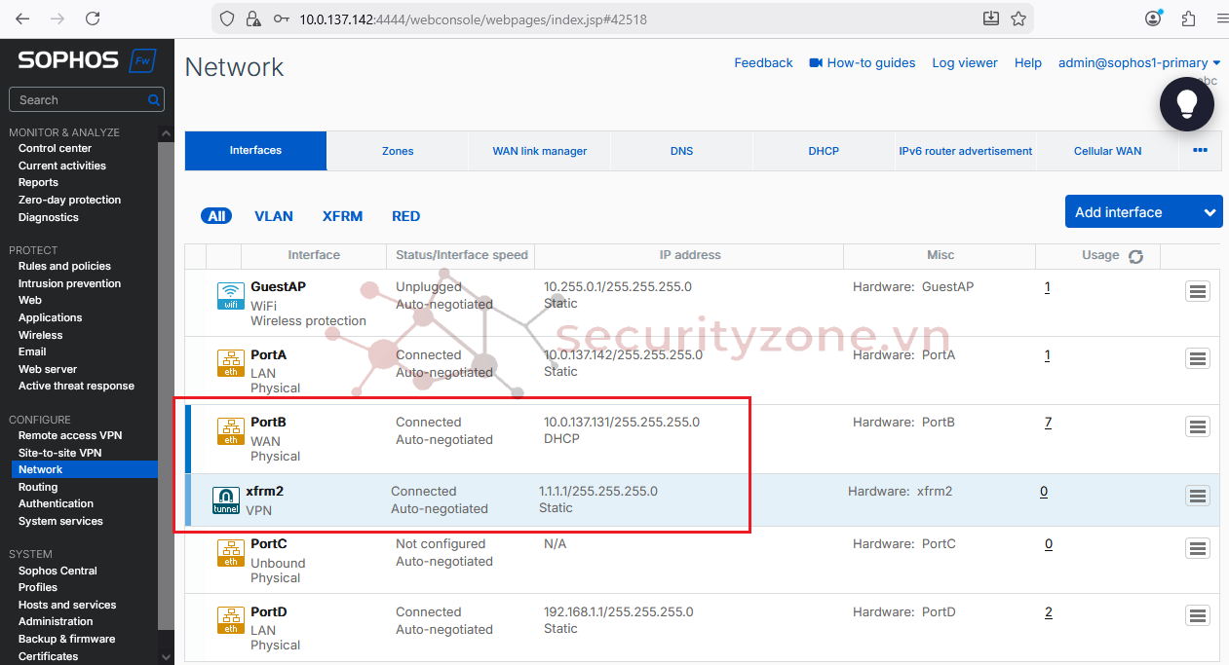This screenshot has width=1229, height=665.
Task: Click search magnifier in sidebar
Action: tap(154, 100)
